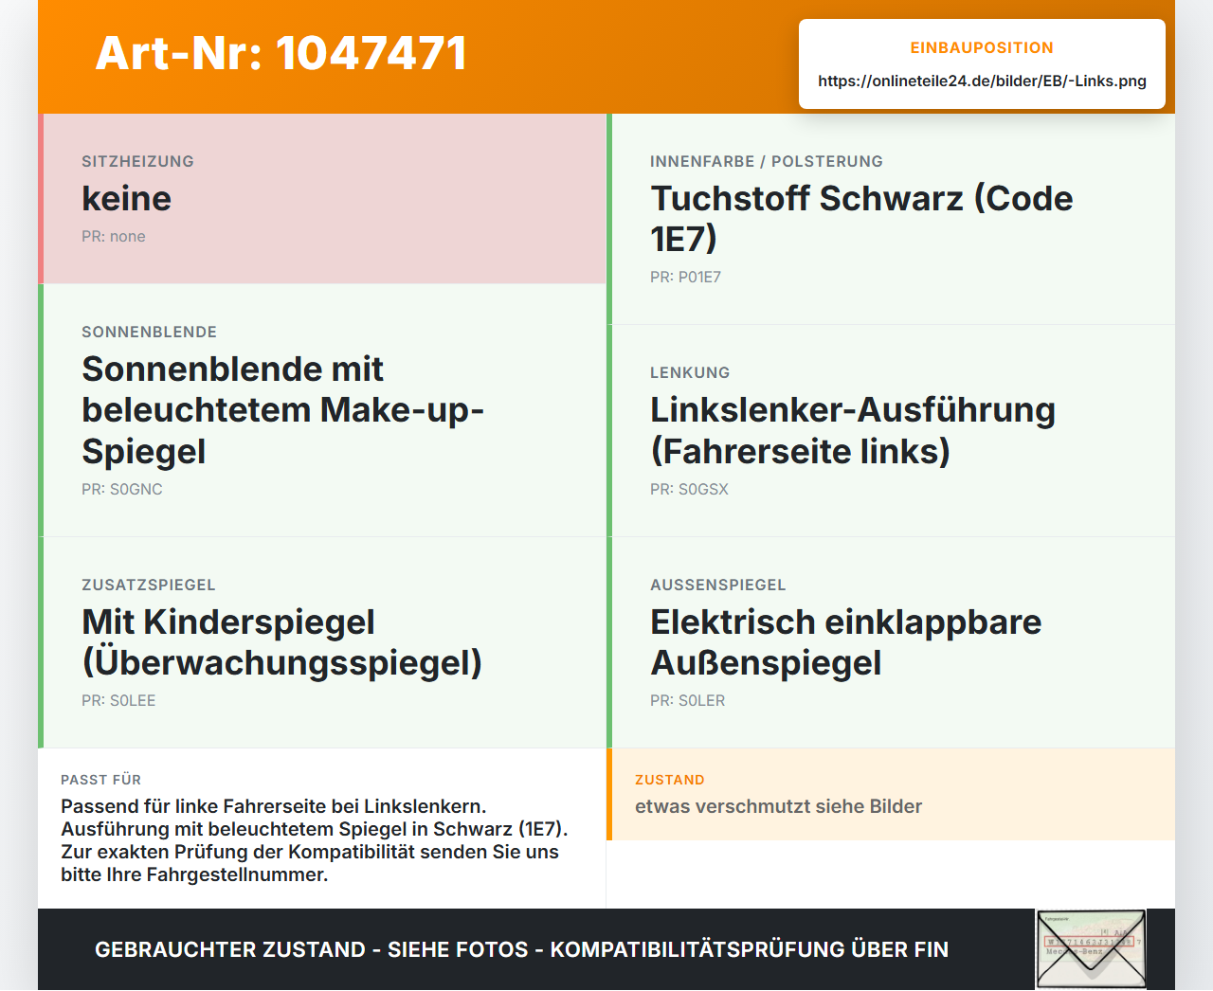Select the Sitzheizung keine card

(322, 199)
